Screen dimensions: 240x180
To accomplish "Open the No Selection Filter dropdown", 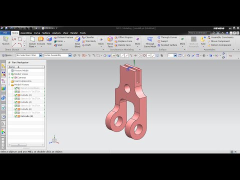I will pyautogui.click(x=40, y=55).
